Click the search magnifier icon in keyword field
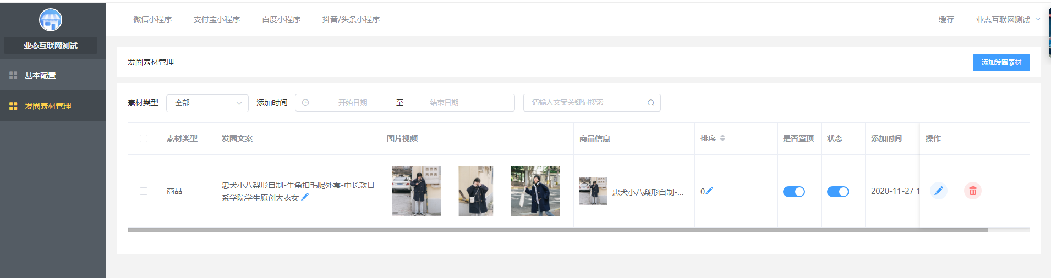Viewport: 1051px width, 278px height. [651, 103]
